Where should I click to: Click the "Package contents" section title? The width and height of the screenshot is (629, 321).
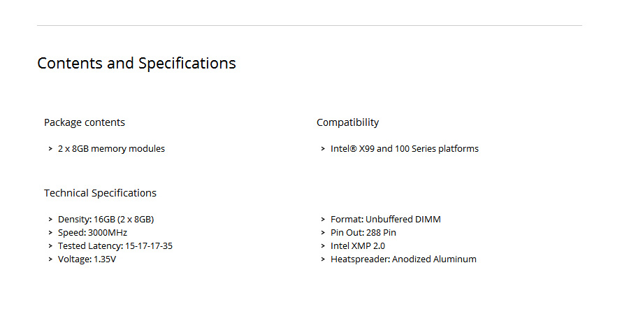click(x=85, y=122)
